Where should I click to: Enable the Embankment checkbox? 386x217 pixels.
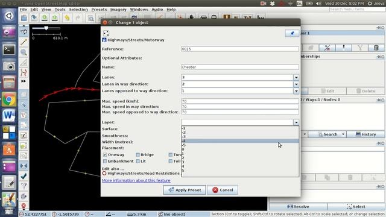click(105, 161)
